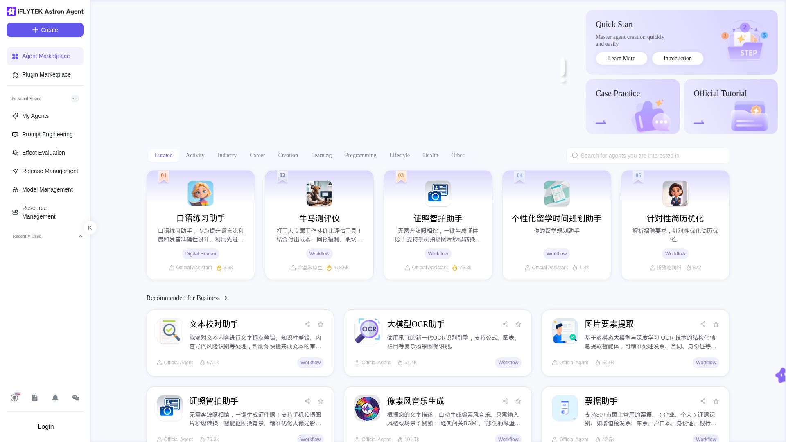The height and width of the screenshot is (442, 786).
Task: Open the WeChat contact icon
Action: [x=76, y=398]
